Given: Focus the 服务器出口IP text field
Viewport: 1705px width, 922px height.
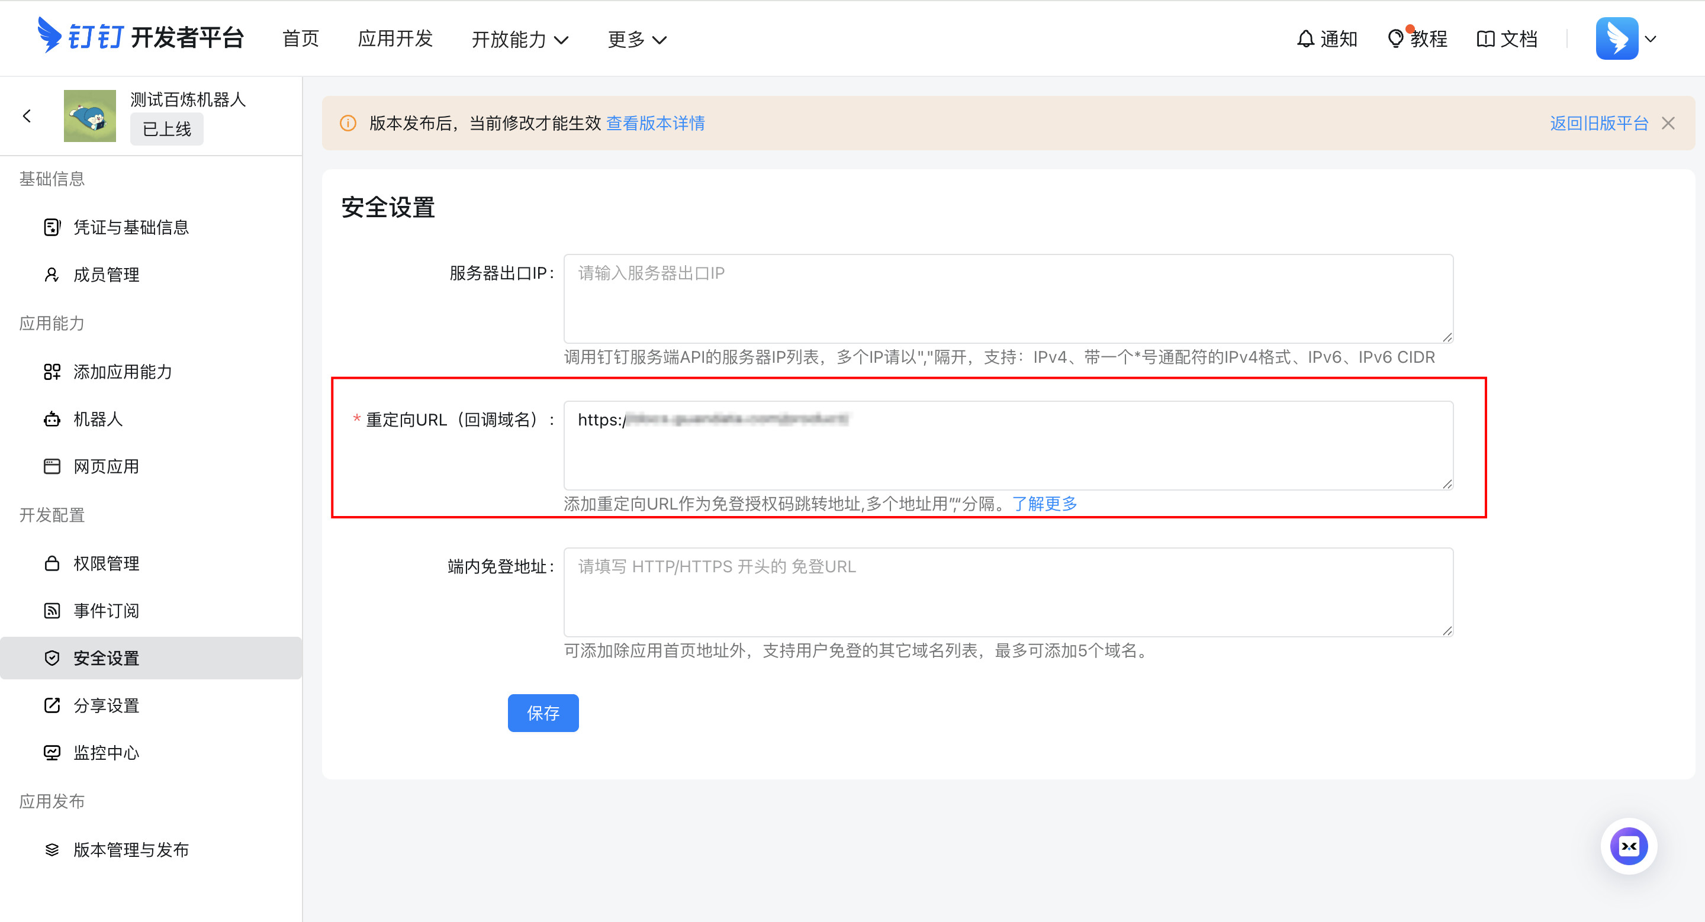Looking at the screenshot, I should 1008,298.
